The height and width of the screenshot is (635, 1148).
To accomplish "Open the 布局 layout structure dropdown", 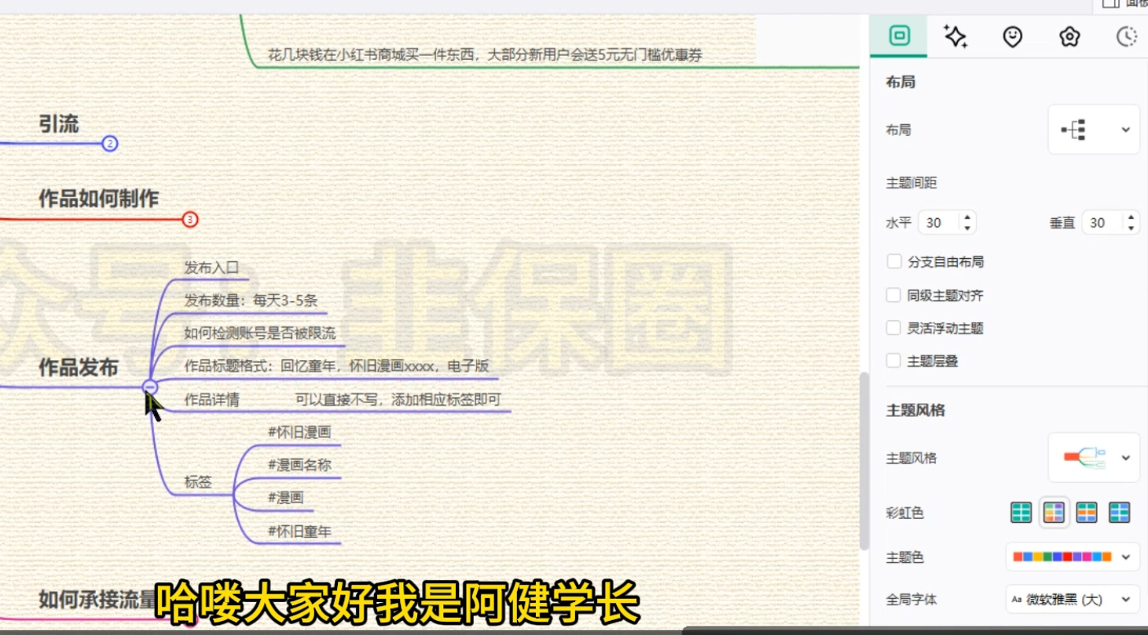I will [x=1093, y=130].
